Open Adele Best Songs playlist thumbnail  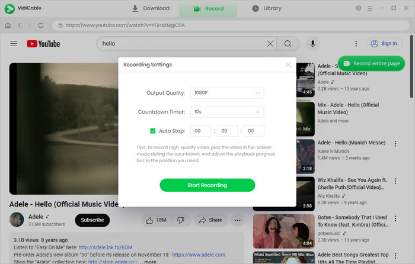[284, 257]
